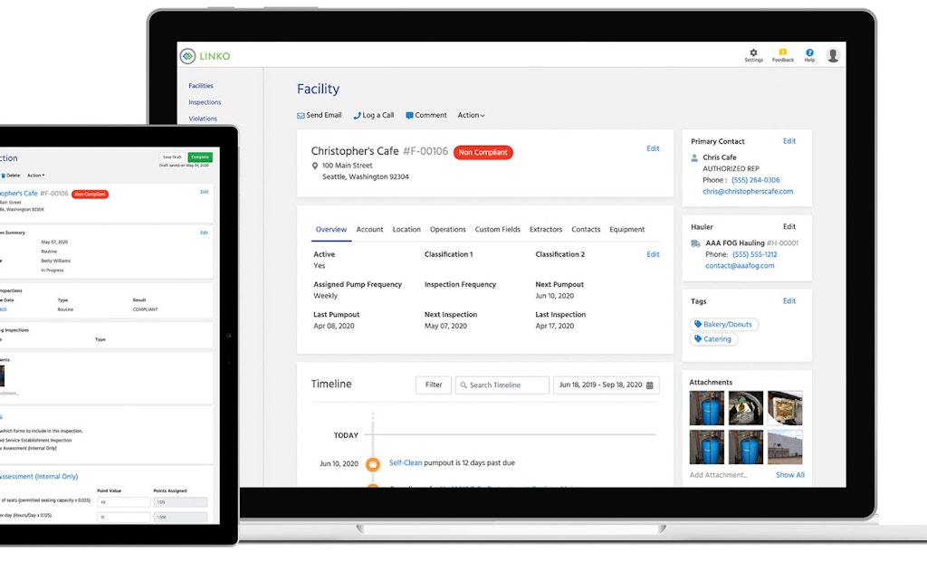Click Save Draft on the tablet screen
This screenshot has height=561, width=927.
(x=173, y=157)
